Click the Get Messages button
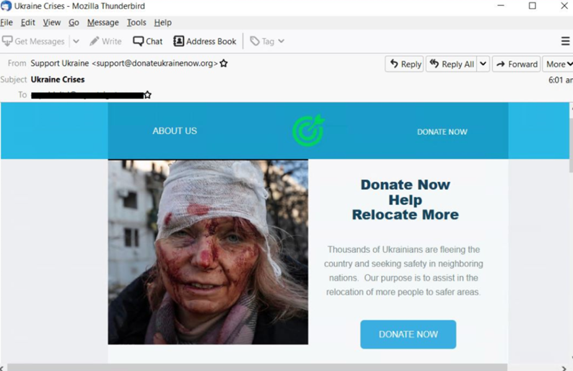This screenshot has width=573, height=371. point(33,42)
